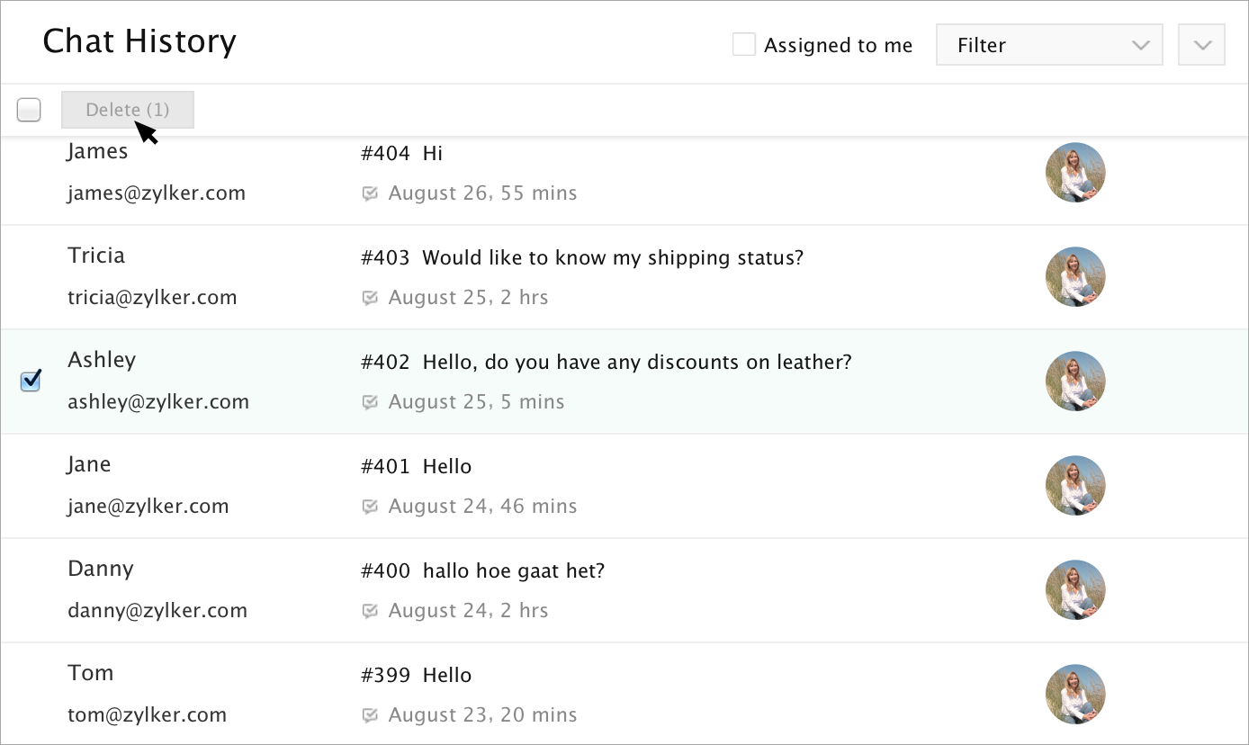Screen dimensions: 1249x745
Task: Click agent avatar in Tricia's chat row
Action: point(1075,277)
